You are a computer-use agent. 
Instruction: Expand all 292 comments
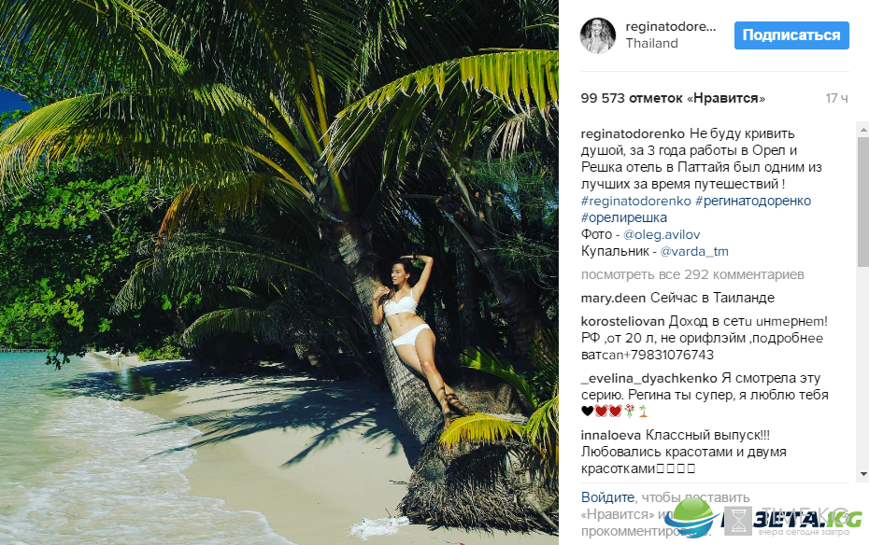[x=692, y=274]
